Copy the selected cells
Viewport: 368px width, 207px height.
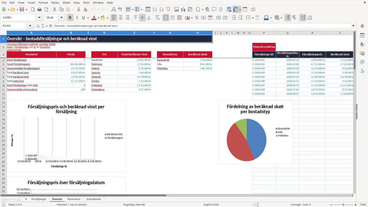coord(61,10)
